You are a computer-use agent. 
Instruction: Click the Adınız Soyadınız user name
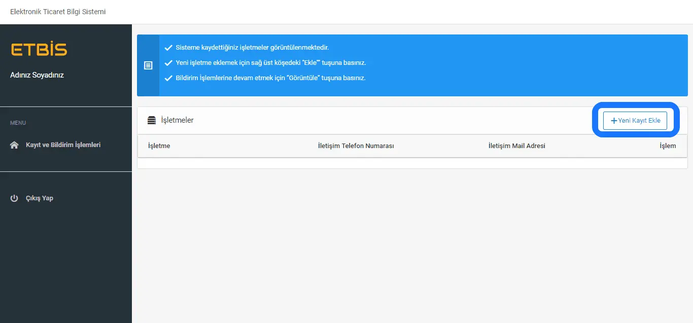(x=37, y=75)
